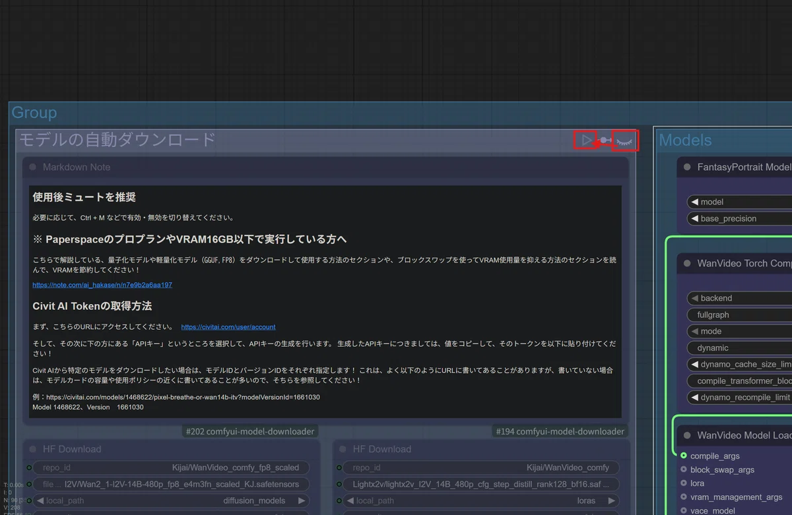Click the vace_model input port

coord(684,510)
